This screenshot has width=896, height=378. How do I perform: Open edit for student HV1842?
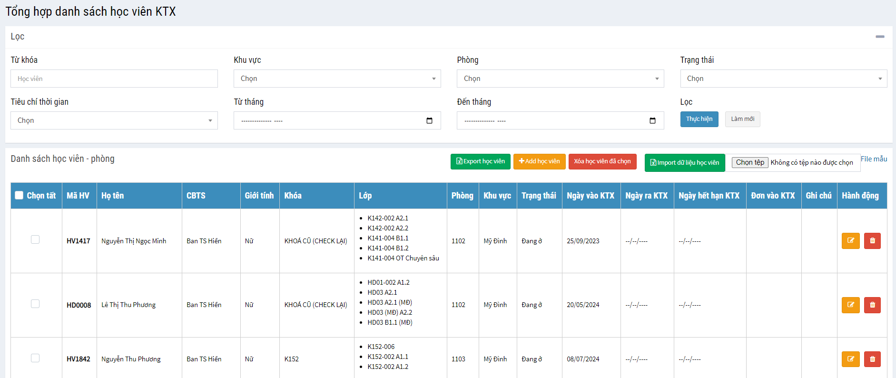click(850, 359)
